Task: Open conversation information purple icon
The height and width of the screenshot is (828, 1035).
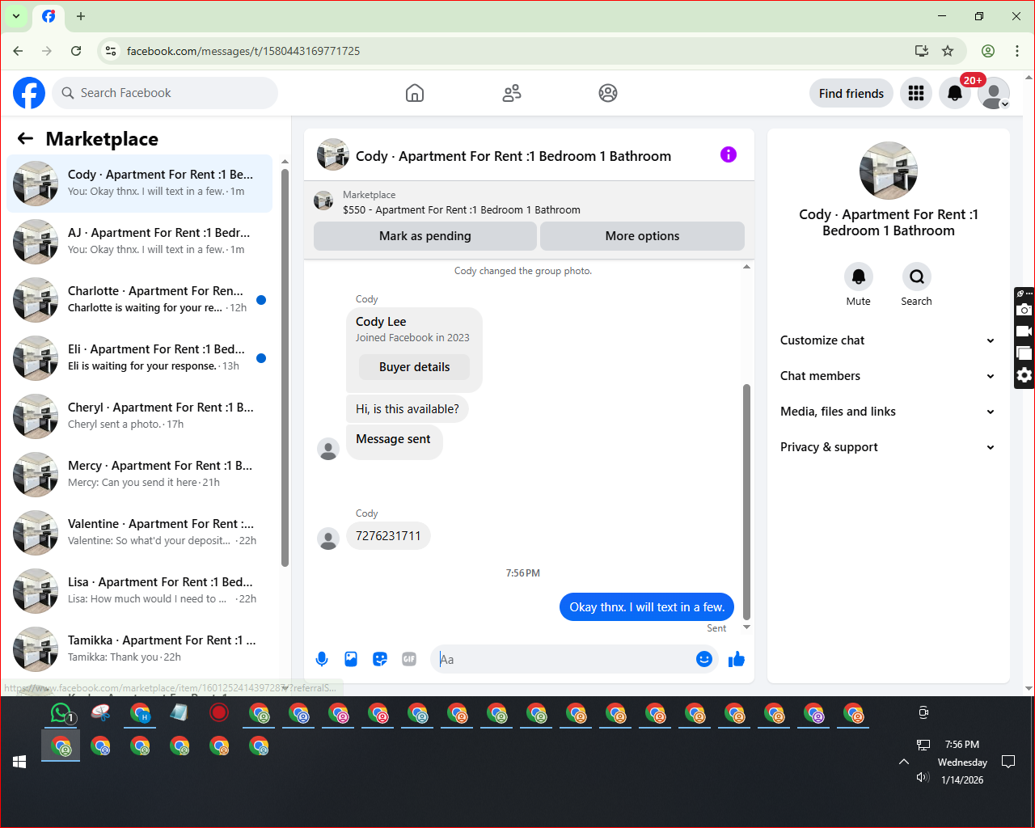Action: (x=729, y=154)
